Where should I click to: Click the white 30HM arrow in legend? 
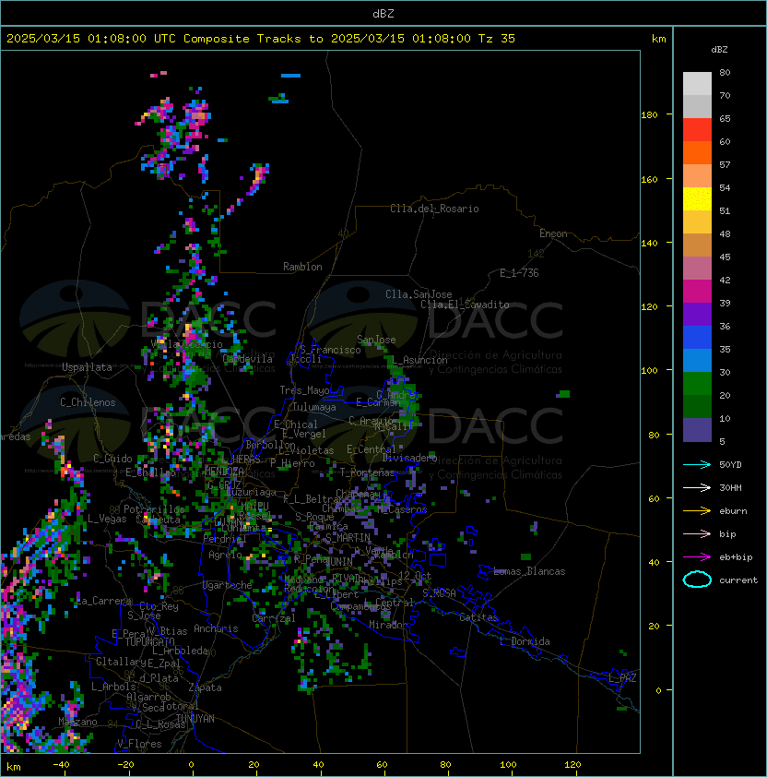tap(697, 487)
